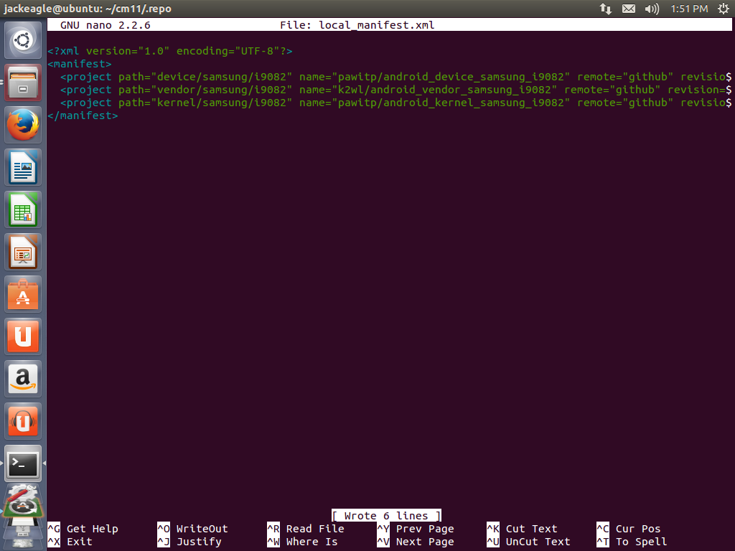This screenshot has width=735, height=551.
Task: Open the network connections indicator
Action: [606, 9]
